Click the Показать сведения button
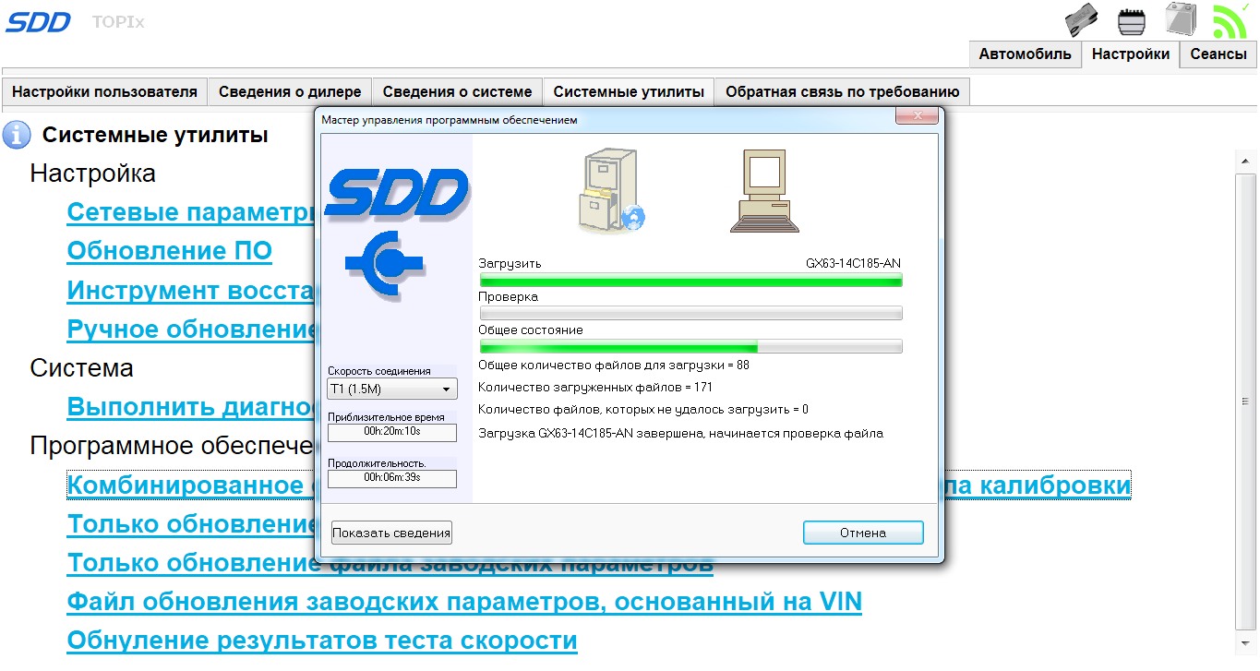Screen dimensions: 1260x671 click(391, 533)
